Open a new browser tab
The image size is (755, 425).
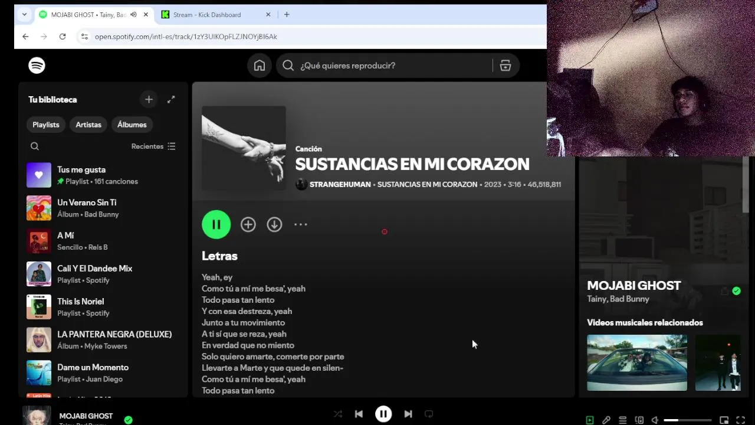point(287,15)
